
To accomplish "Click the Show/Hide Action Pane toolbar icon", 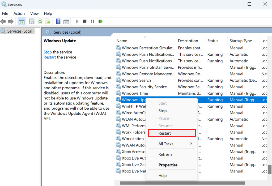I will [x=66, y=21].
